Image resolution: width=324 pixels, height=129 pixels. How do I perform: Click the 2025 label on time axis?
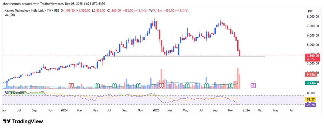tap(156, 110)
